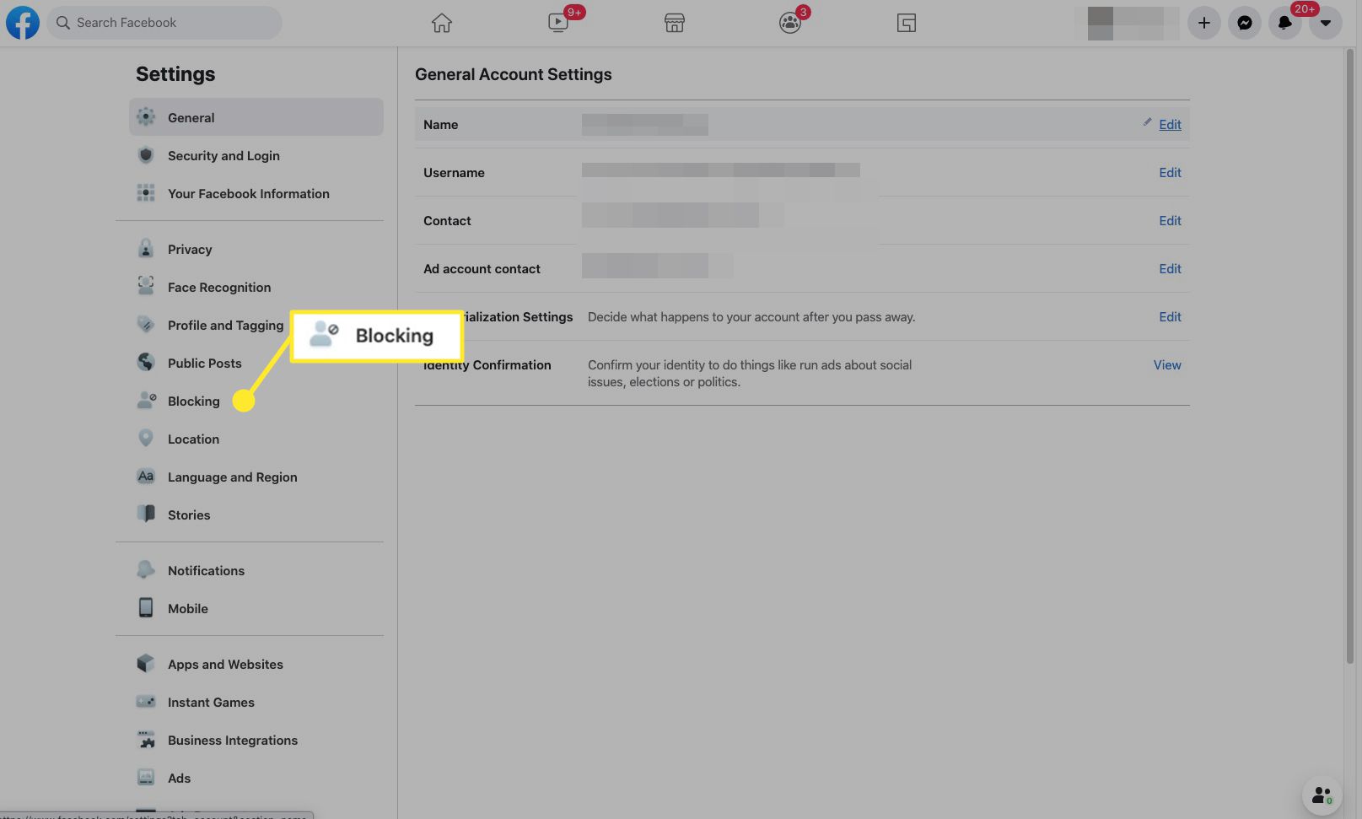Open the Home feed icon
The height and width of the screenshot is (819, 1362).
(x=442, y=23)
